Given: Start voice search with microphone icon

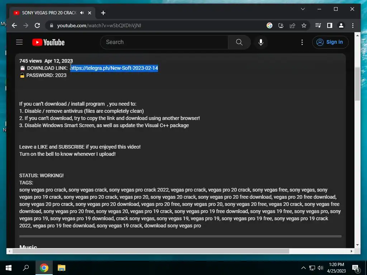Looking at the screenshot, I should pos(261,42).
